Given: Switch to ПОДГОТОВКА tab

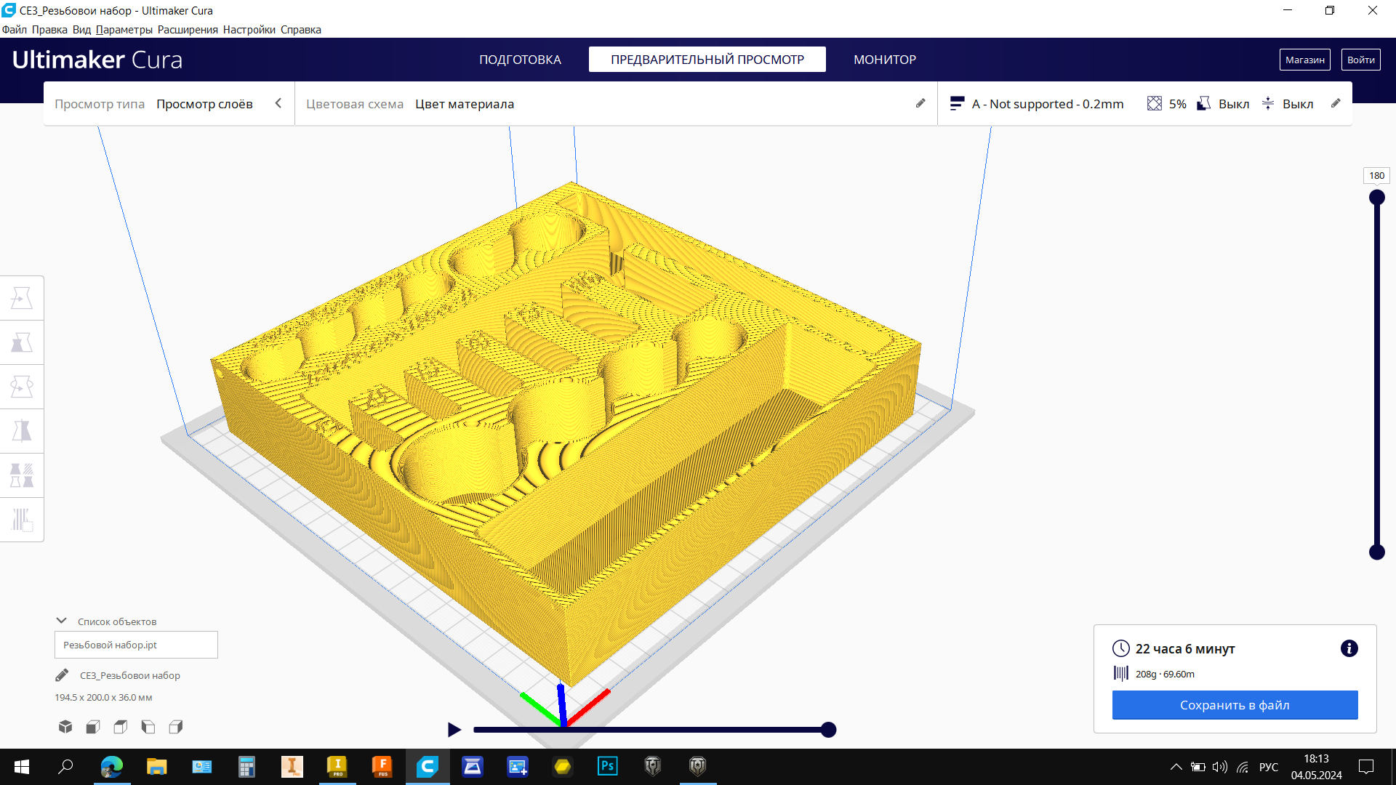Looking at the screenshot, I should click(520, 60).
